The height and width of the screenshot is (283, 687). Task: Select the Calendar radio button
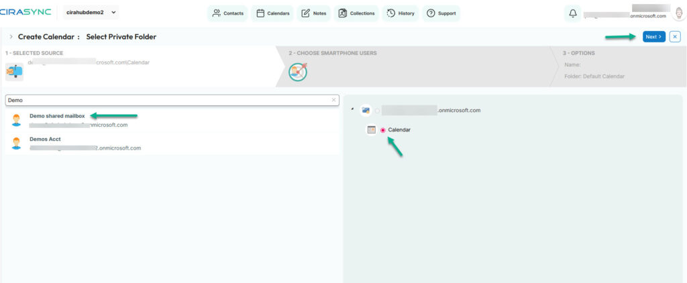382,130
